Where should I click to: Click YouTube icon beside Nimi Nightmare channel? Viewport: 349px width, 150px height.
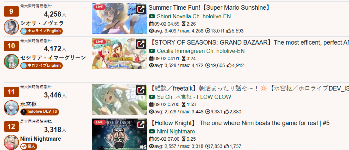[152, 132]
